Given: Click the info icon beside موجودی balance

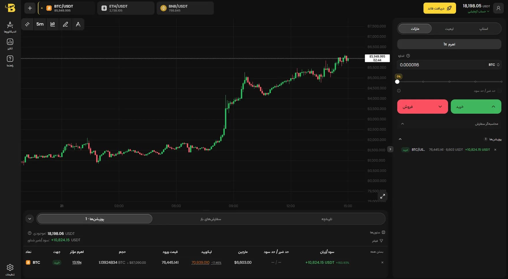Looking at the screenshot, I should (29, 233).
